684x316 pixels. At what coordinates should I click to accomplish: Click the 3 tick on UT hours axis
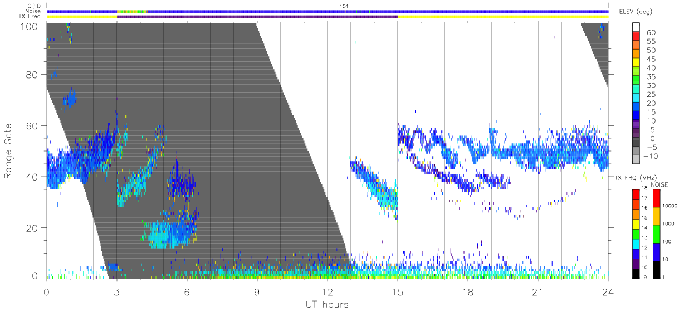117,291
